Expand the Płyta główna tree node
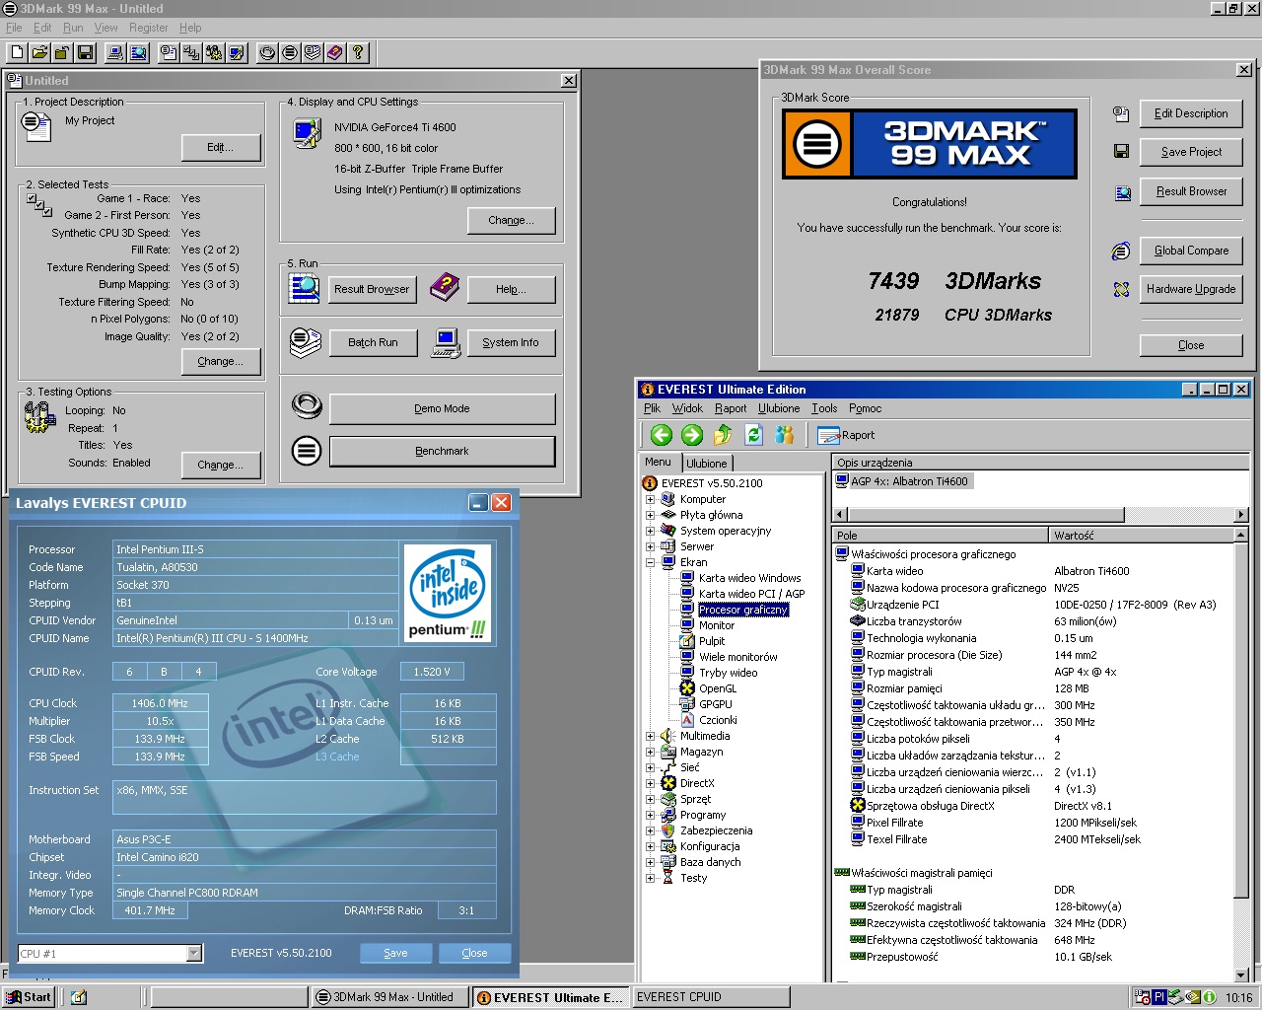 650,515
